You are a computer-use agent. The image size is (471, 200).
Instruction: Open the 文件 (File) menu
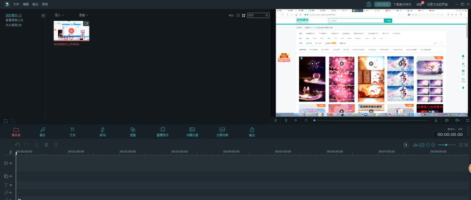(16, 4)
